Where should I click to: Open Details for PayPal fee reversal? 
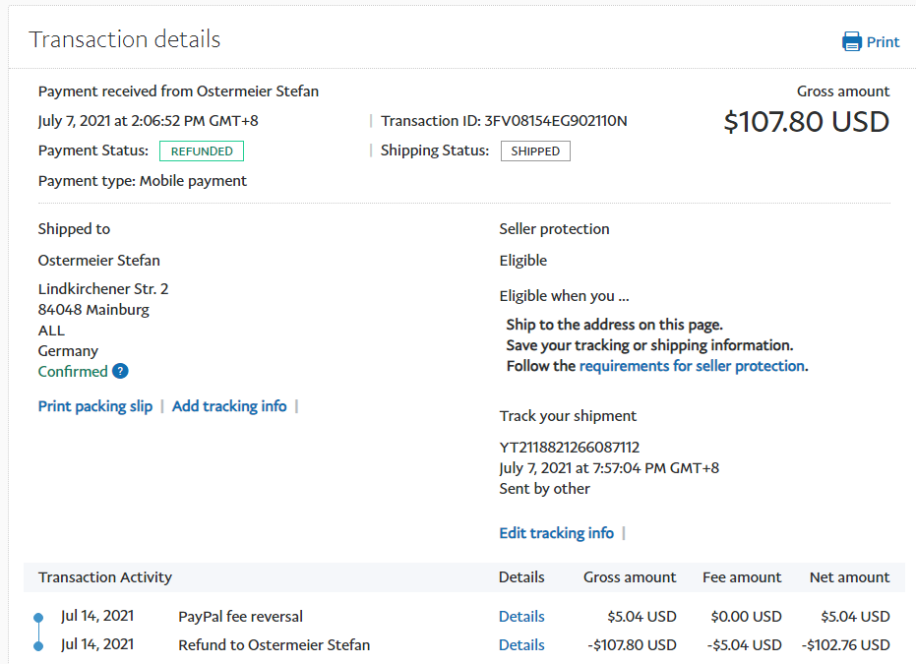[521, 617]
